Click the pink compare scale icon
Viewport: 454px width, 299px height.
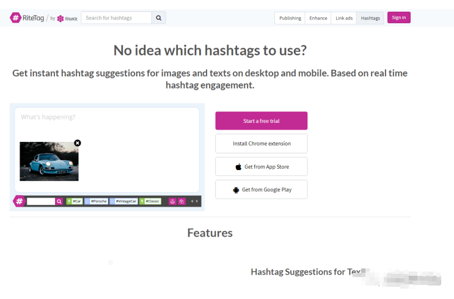coord(172,201)
